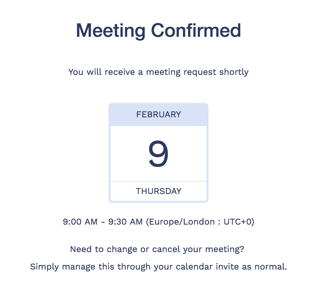Click the Meeting Confirmed heading
This screenshot has height=292, width=332.
159,31
